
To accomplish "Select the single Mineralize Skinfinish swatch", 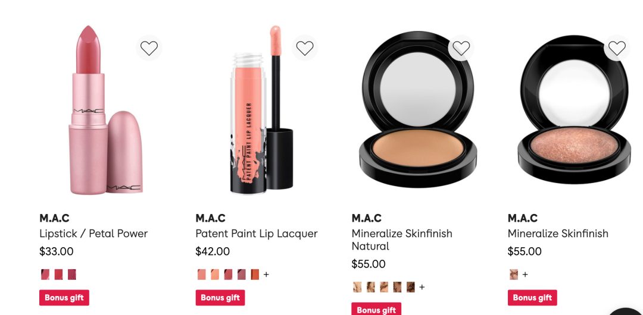I will pyautogui.click(x=513, y=275).
